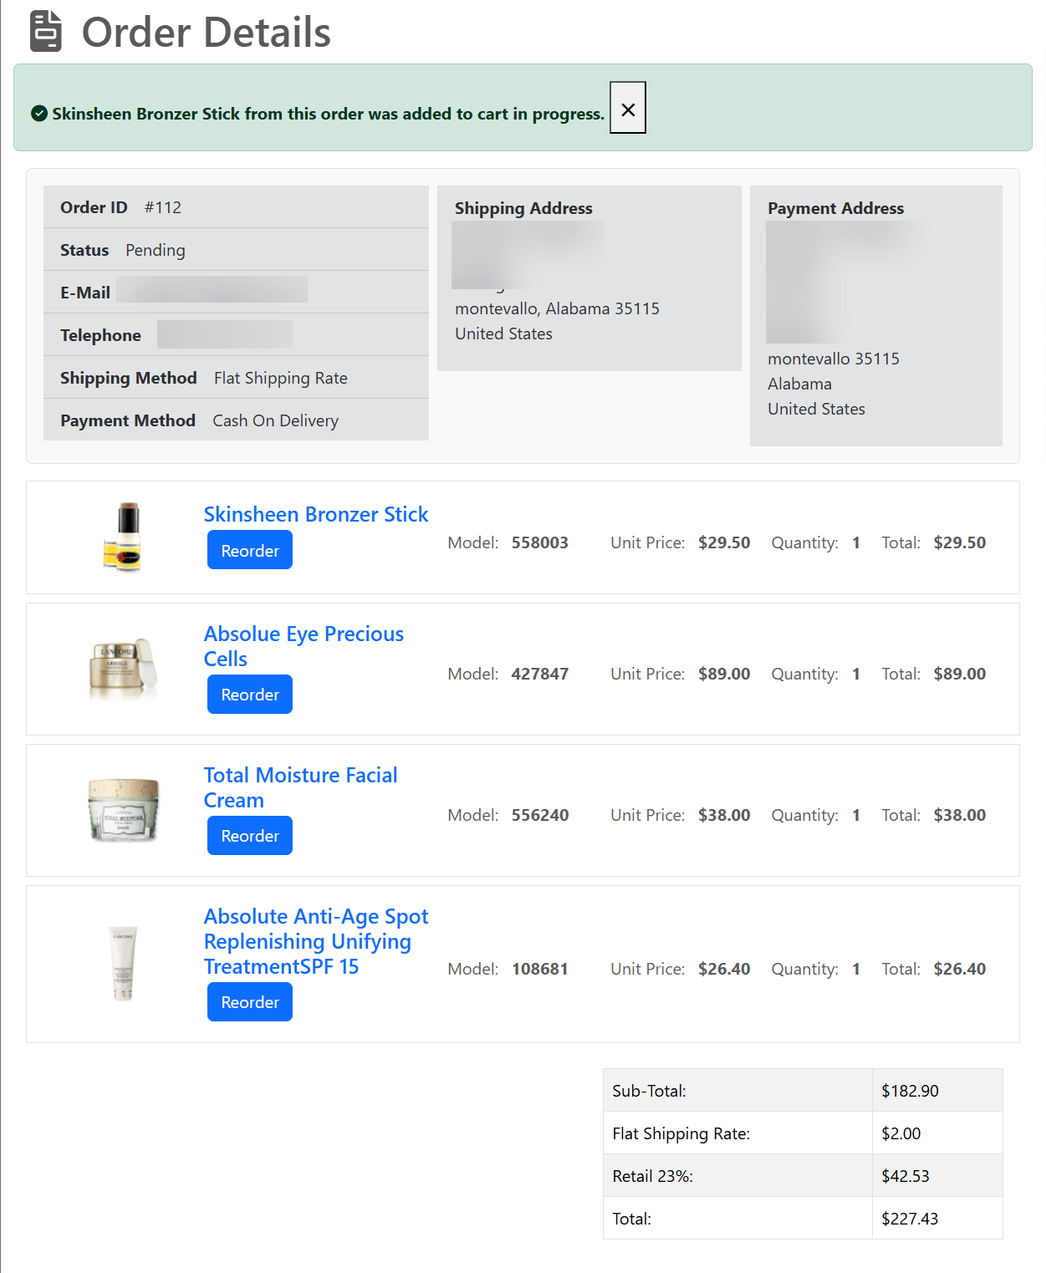The height and width of the screenshot is (1273, 1046).
Task: Click the Total Moisture Facial Cream image
Action: point(123,809)
